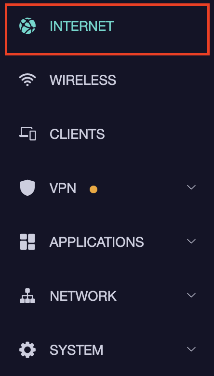Screen dimensions: 214x376
Task: Select the WIRELESS menu label
Action: tap(83, 80)
